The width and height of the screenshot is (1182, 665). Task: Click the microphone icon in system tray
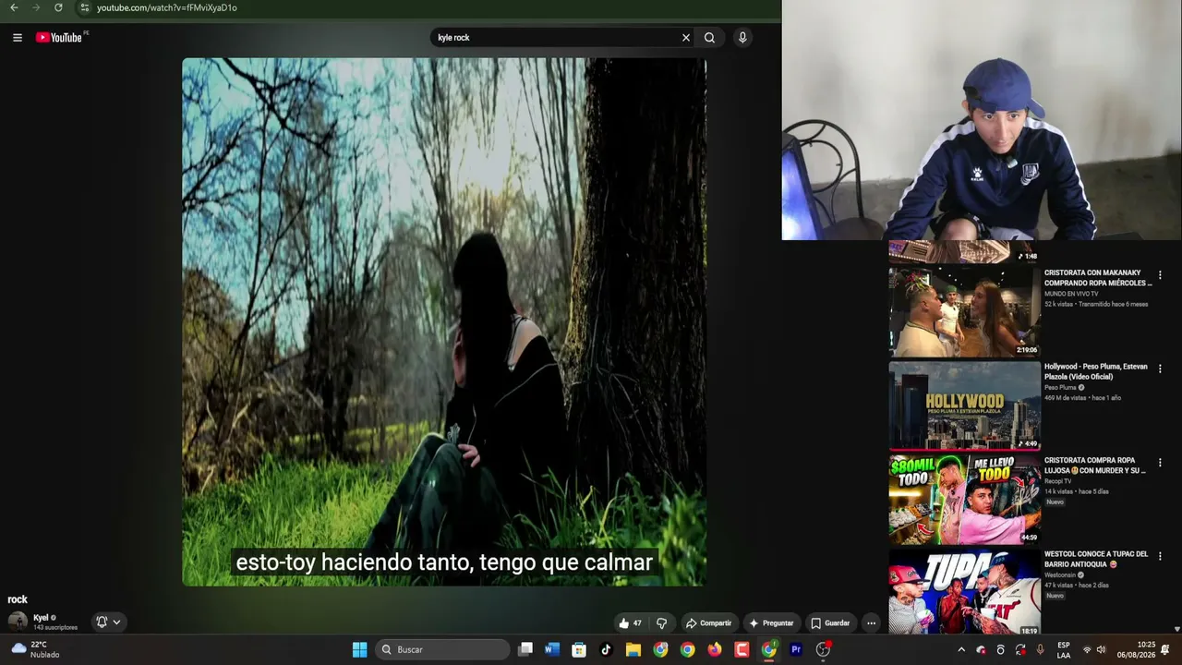[1041, 650]
